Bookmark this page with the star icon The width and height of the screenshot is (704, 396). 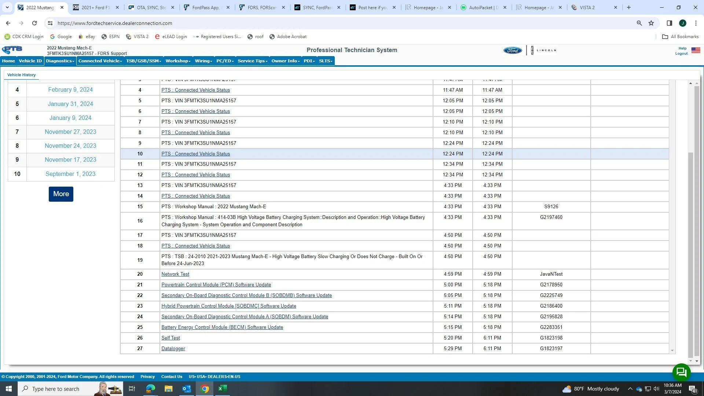(x=651, y=23)
